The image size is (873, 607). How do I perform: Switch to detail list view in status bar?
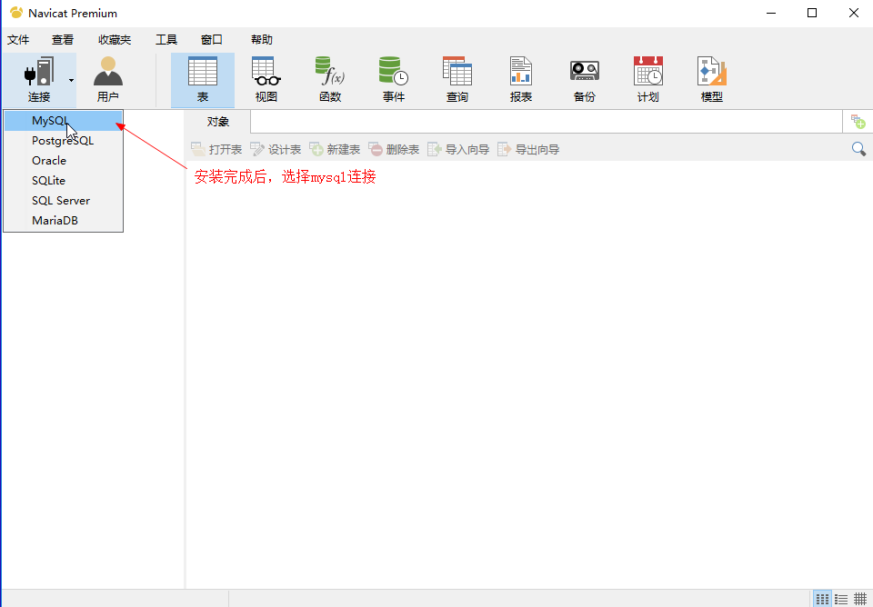[841, 599]
